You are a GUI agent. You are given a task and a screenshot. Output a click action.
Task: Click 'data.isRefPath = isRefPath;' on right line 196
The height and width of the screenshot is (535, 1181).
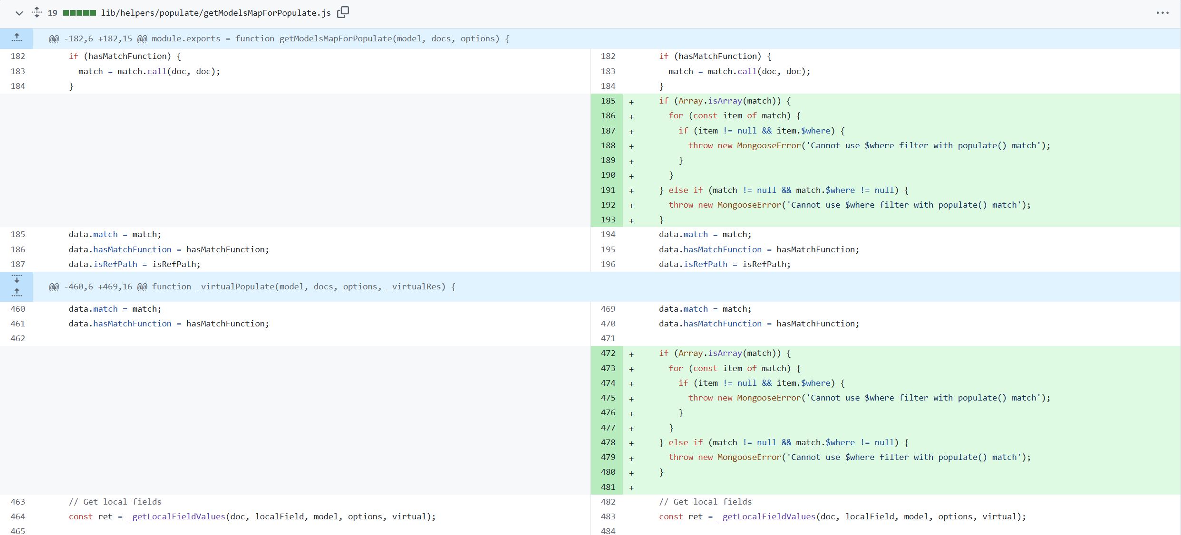coord(725,264)
